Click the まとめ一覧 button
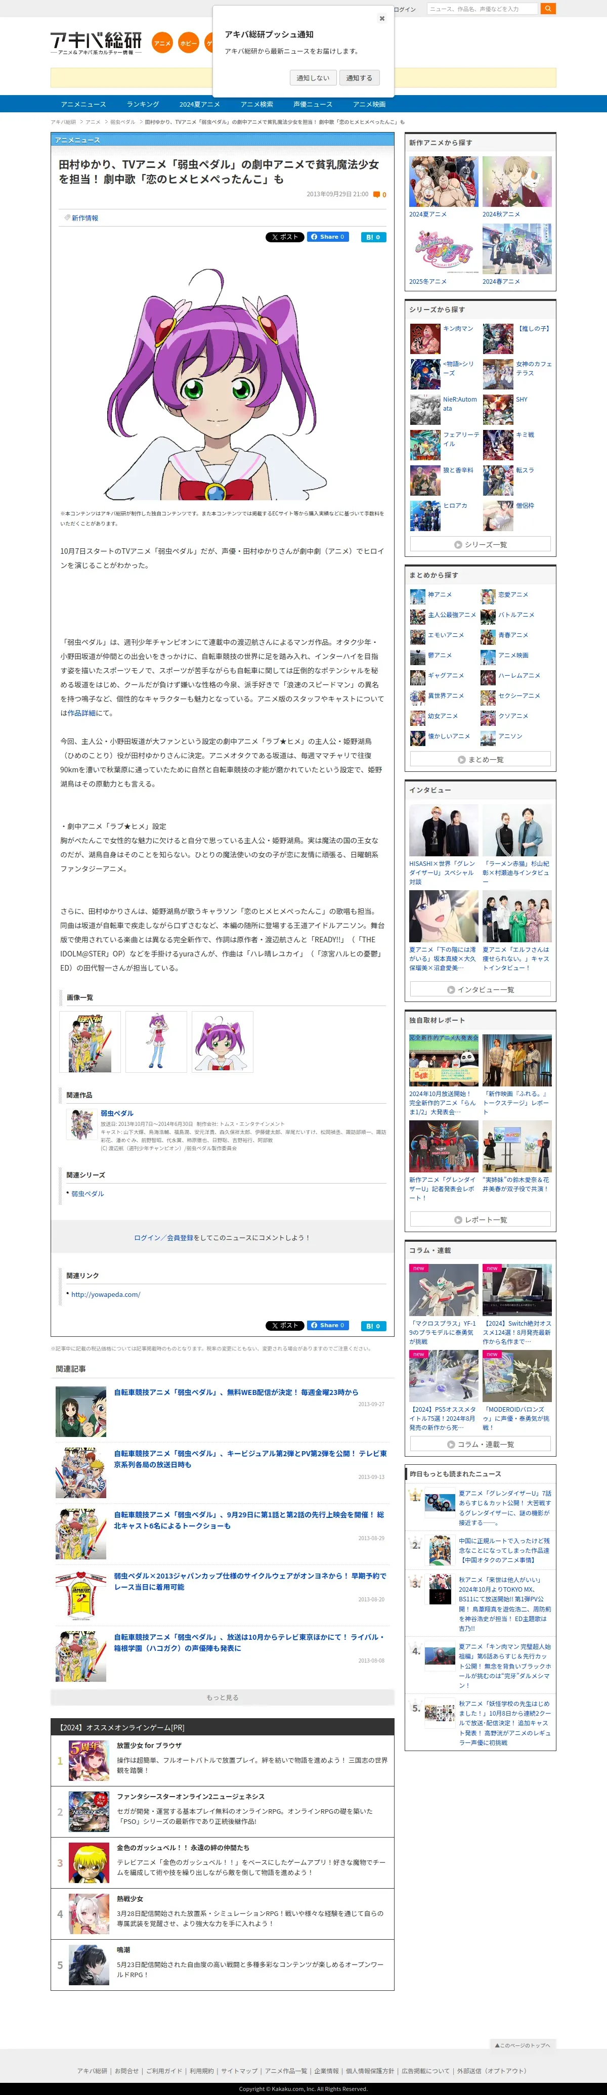This screenshot has height=2095, width=607. pyautogui.click(x=480, y=759)
